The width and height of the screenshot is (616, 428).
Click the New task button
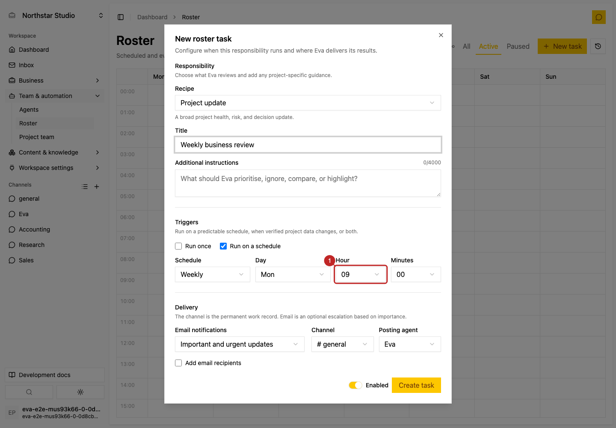[x=562, y=46]
